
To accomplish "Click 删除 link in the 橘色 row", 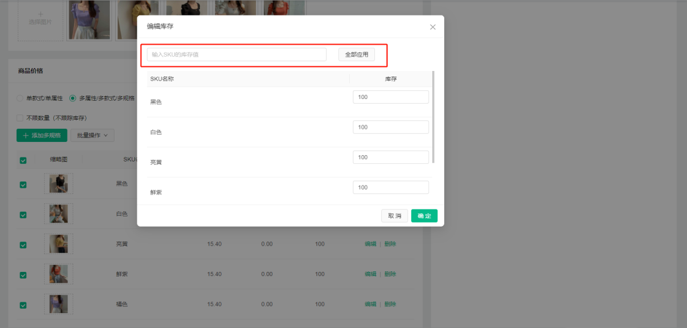I will [x=390, y=305].
